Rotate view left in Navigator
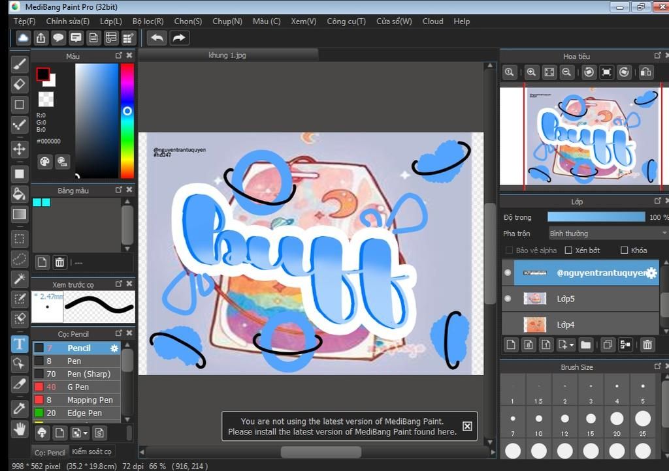Screen dimensions: 669x471 [589, 72]
